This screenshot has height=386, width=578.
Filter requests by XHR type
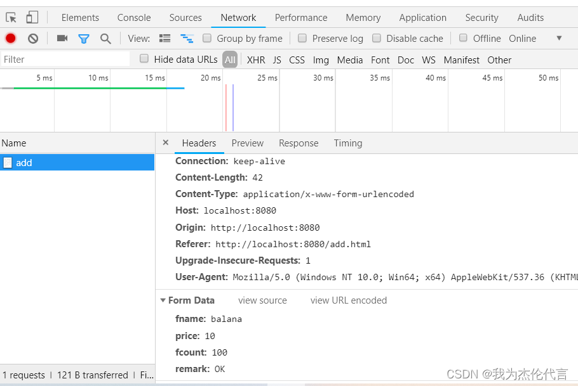click(x=255, y=60)
